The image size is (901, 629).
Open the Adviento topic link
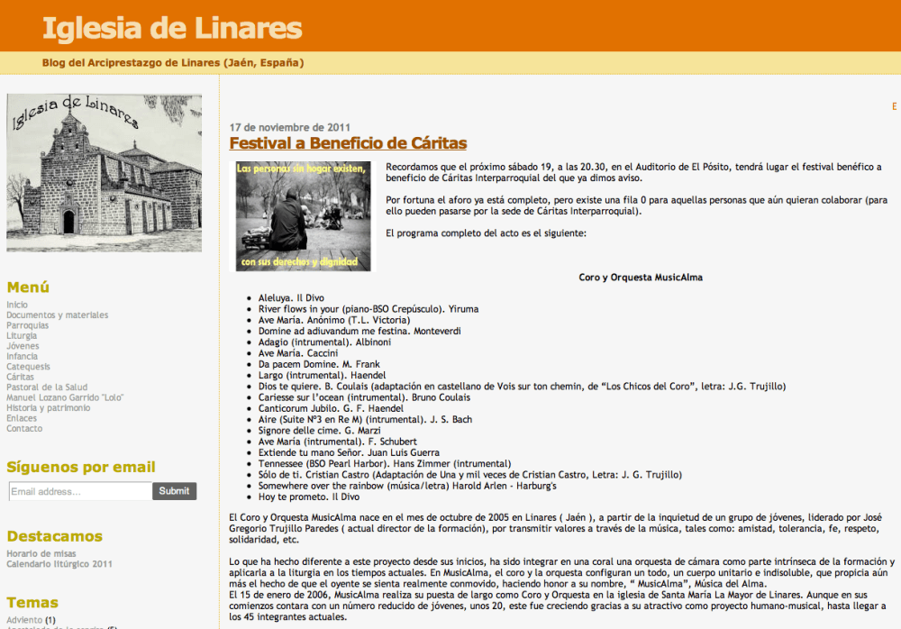24,620
